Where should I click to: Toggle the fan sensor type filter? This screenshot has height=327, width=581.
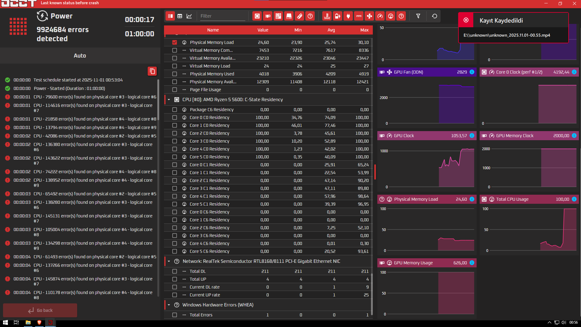(369, 16)
